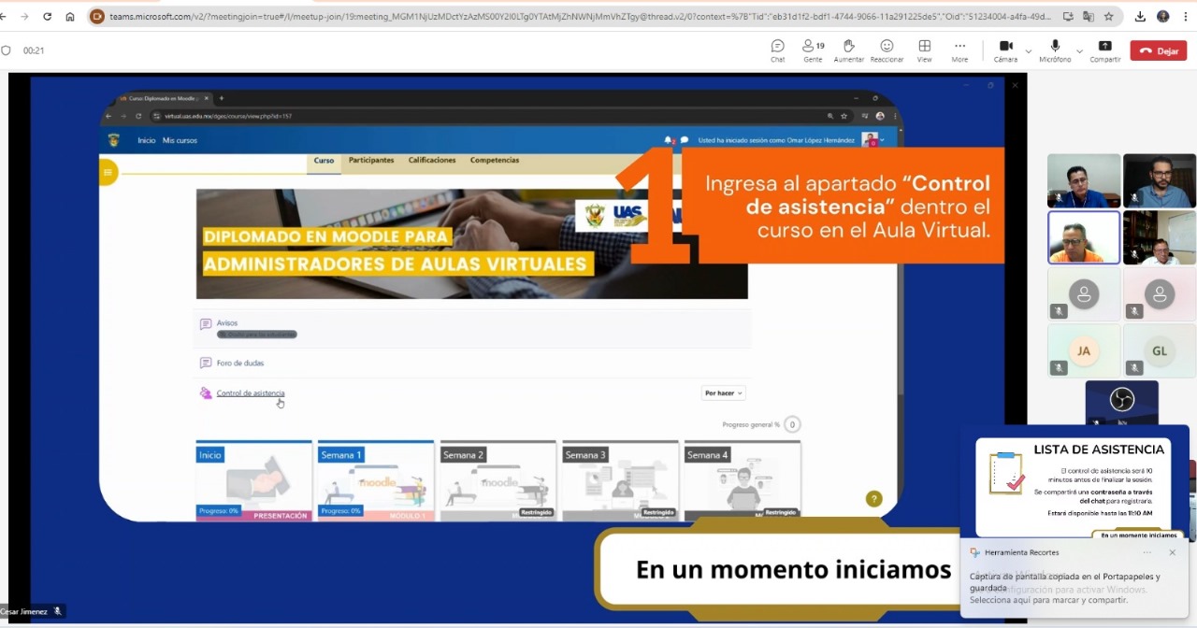Screen dimensions: 1197x628
Task: Click the shield icon beside the meeting timer
Action: coord(7,50)
